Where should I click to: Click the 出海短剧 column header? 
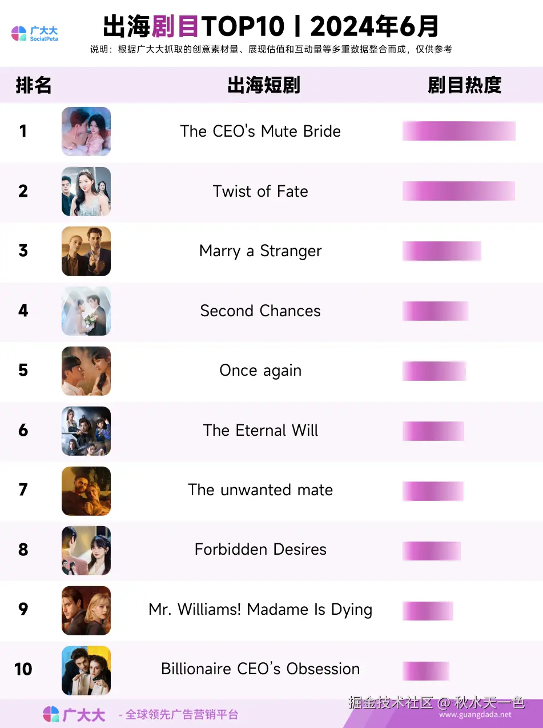(x=264, y=85)
